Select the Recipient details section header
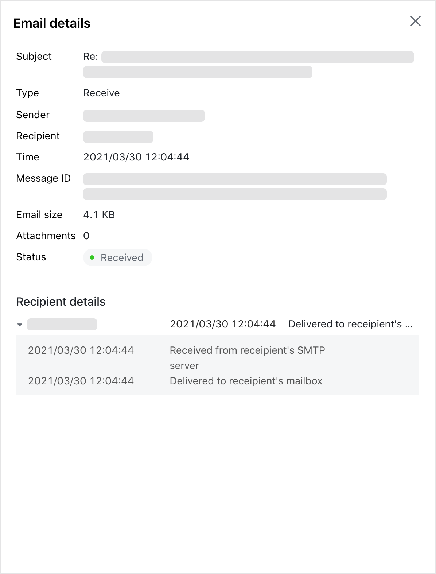436x574 pixels. 61,302
